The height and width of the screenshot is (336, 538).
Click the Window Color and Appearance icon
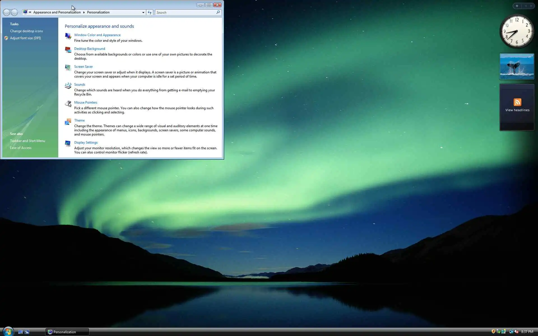coord(68,36)
